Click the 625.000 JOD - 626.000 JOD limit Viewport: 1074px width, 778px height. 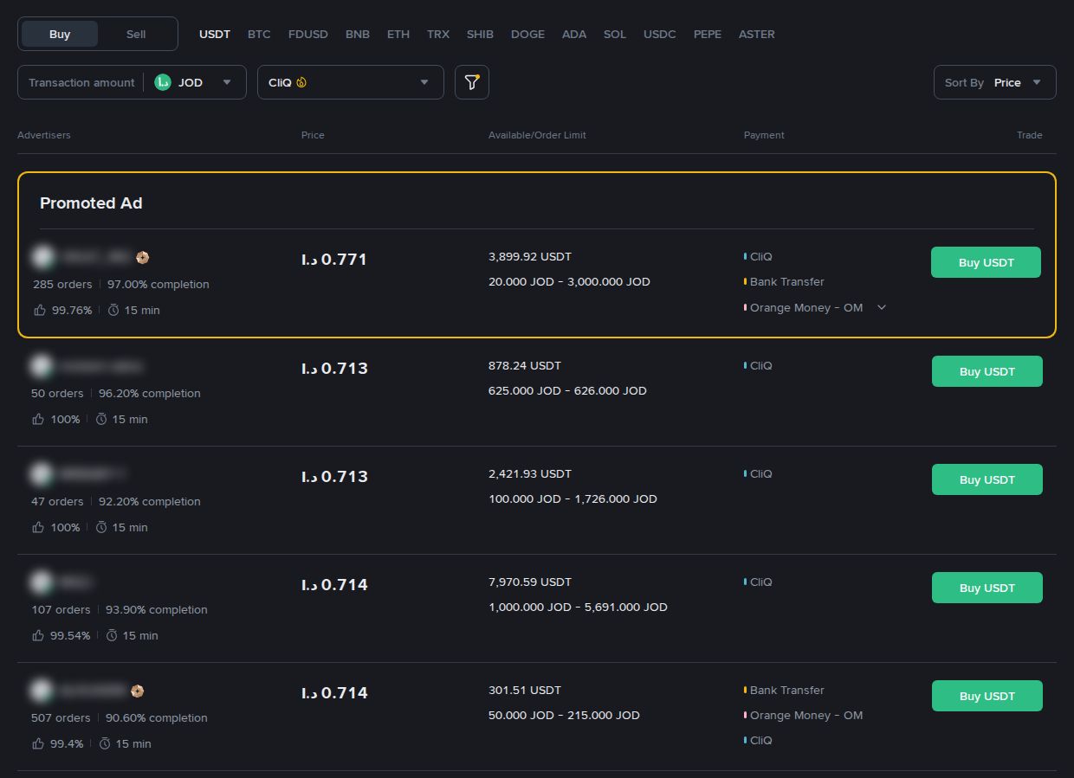pyautogui.click(x=567, y=390)
